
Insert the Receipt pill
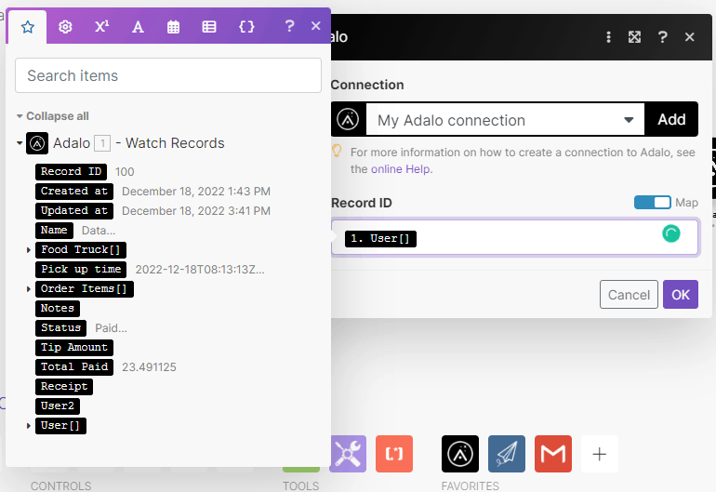coord(64,387)
